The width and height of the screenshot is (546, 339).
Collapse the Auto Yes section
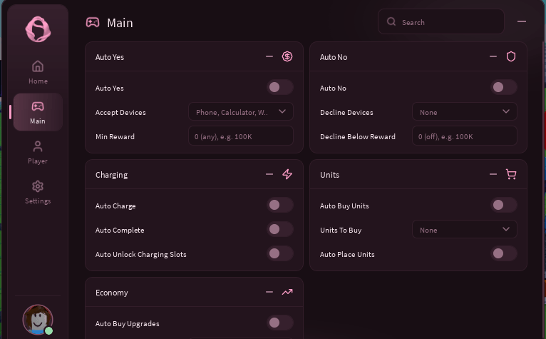pos(269,56)
